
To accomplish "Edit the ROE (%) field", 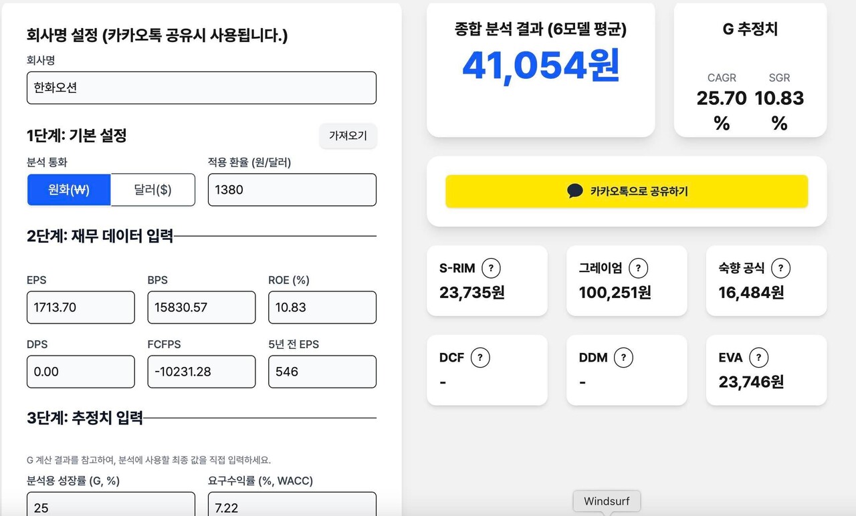I will (322, 307).
